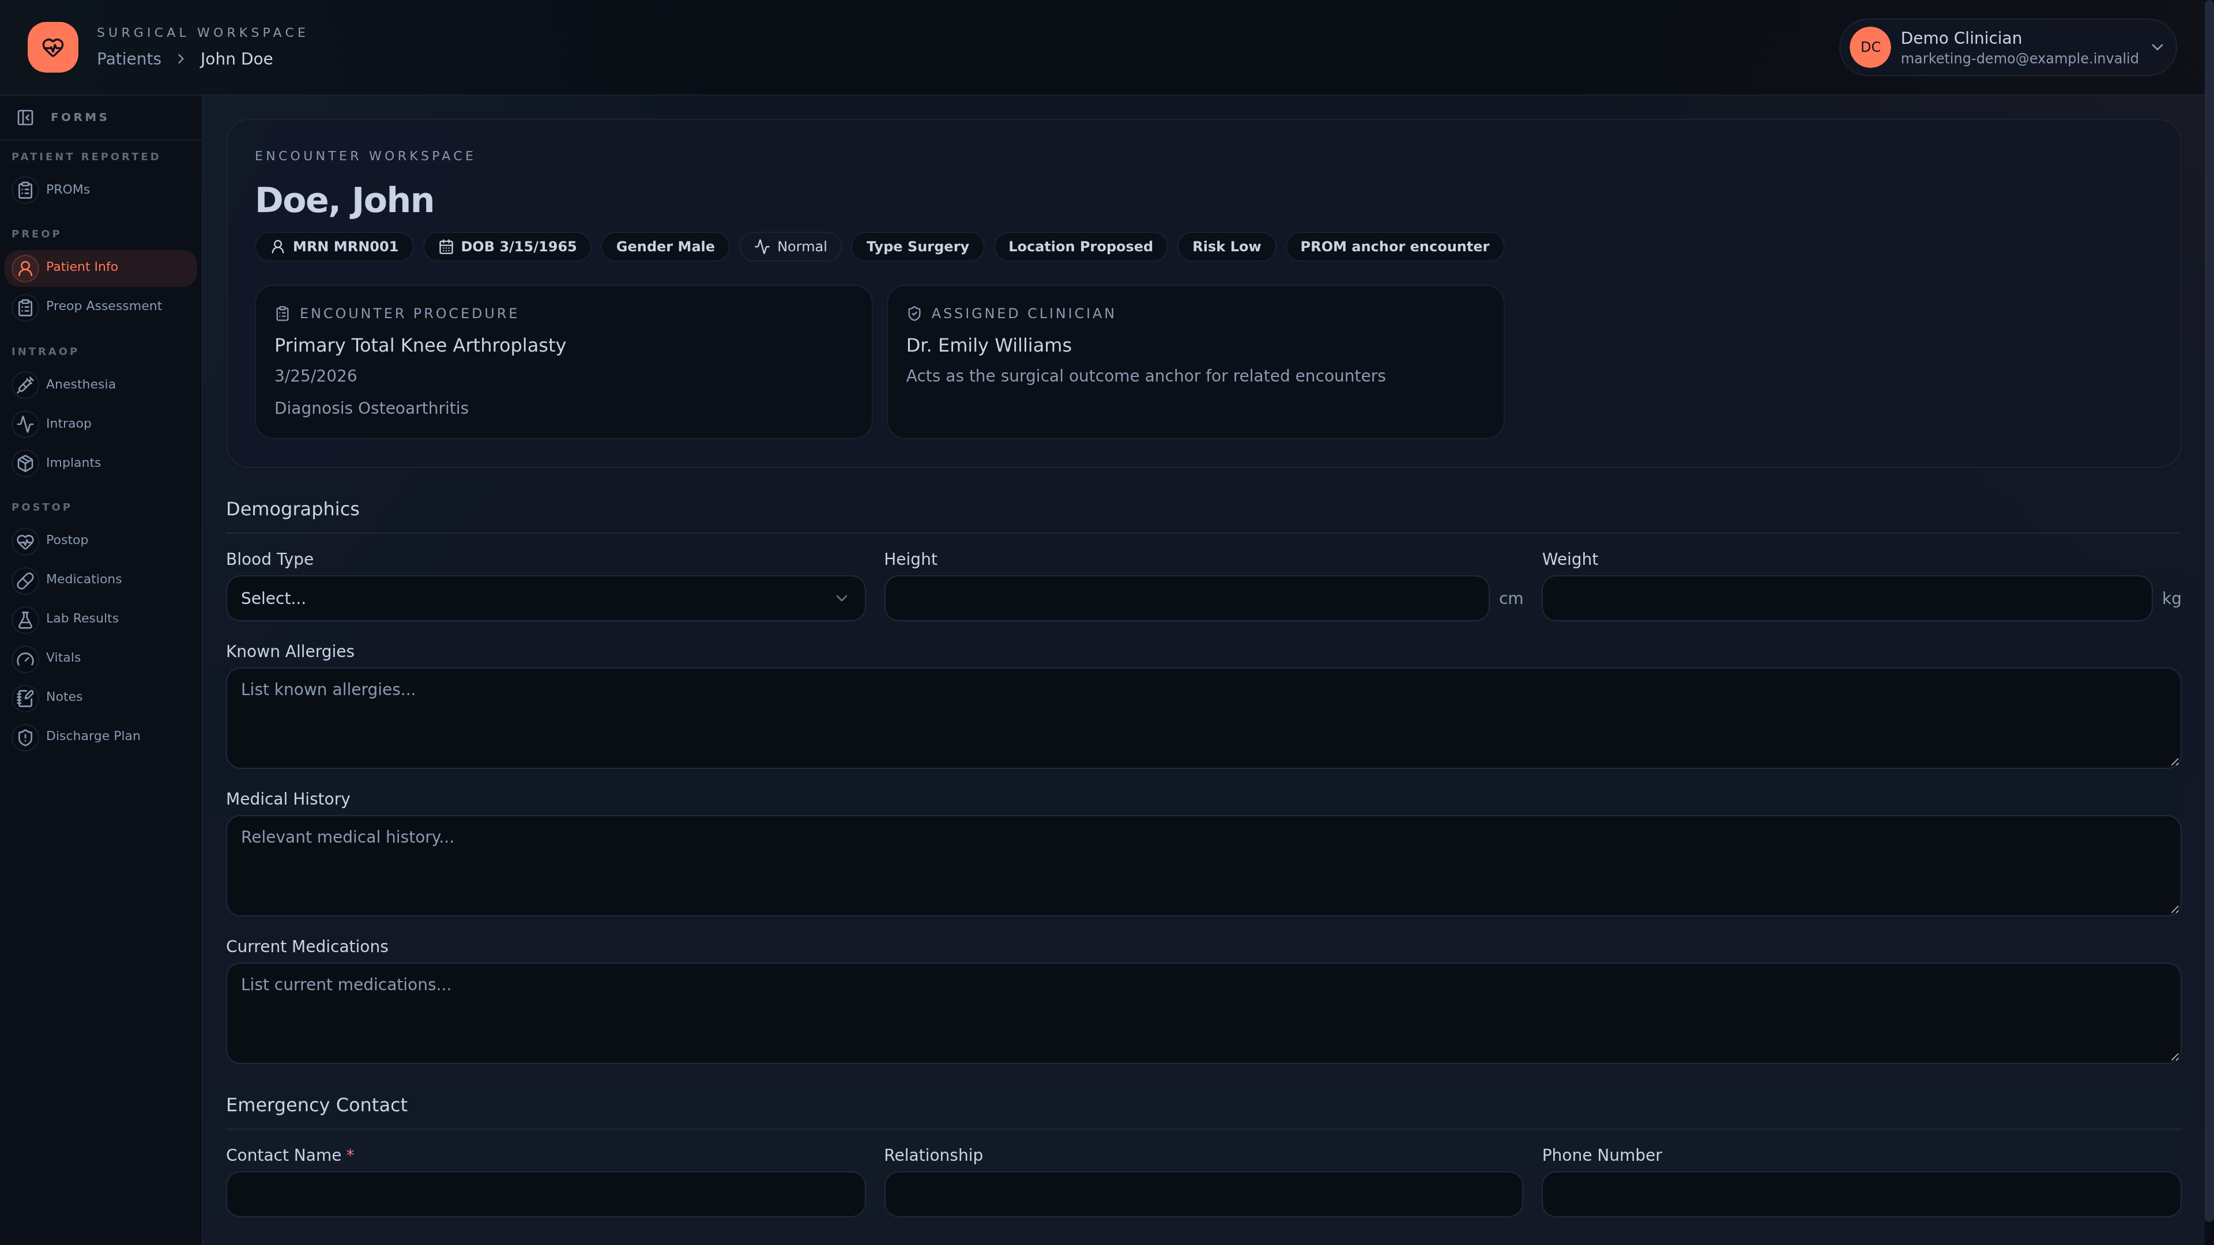
Task: Click the DC user avatar
Action: point(1870,47)
